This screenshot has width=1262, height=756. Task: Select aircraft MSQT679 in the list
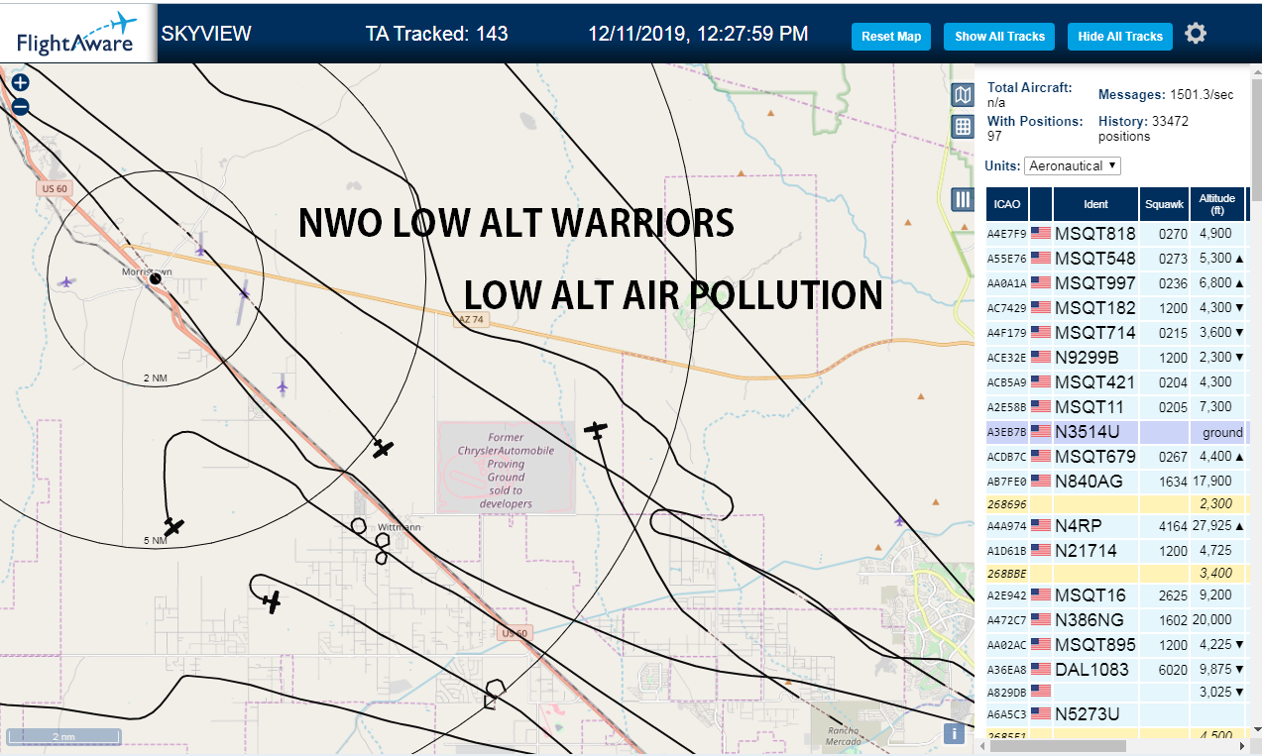click(x=1116, y=457)
